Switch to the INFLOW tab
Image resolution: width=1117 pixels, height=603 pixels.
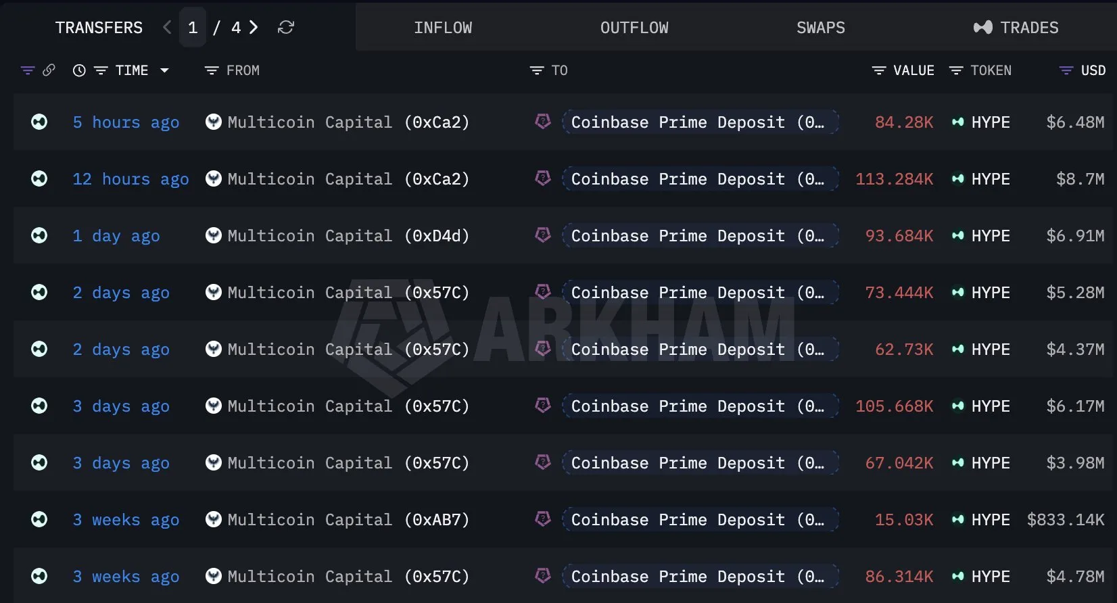coord(443,28)
